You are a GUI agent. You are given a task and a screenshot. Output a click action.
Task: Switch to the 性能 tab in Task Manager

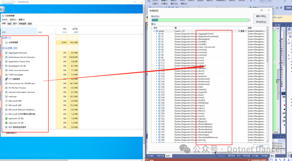[9, 24]
